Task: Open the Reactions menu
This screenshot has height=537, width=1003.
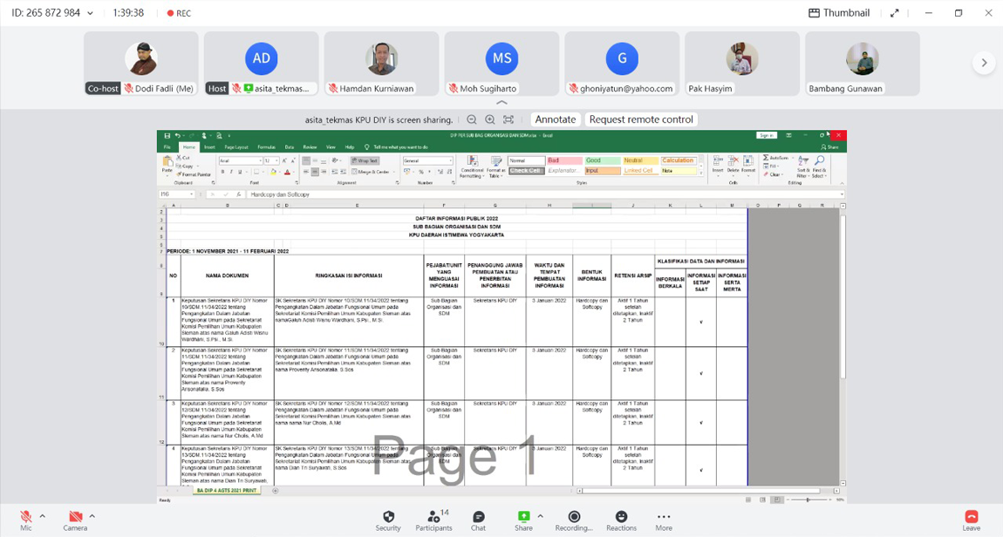Action: 621,517
